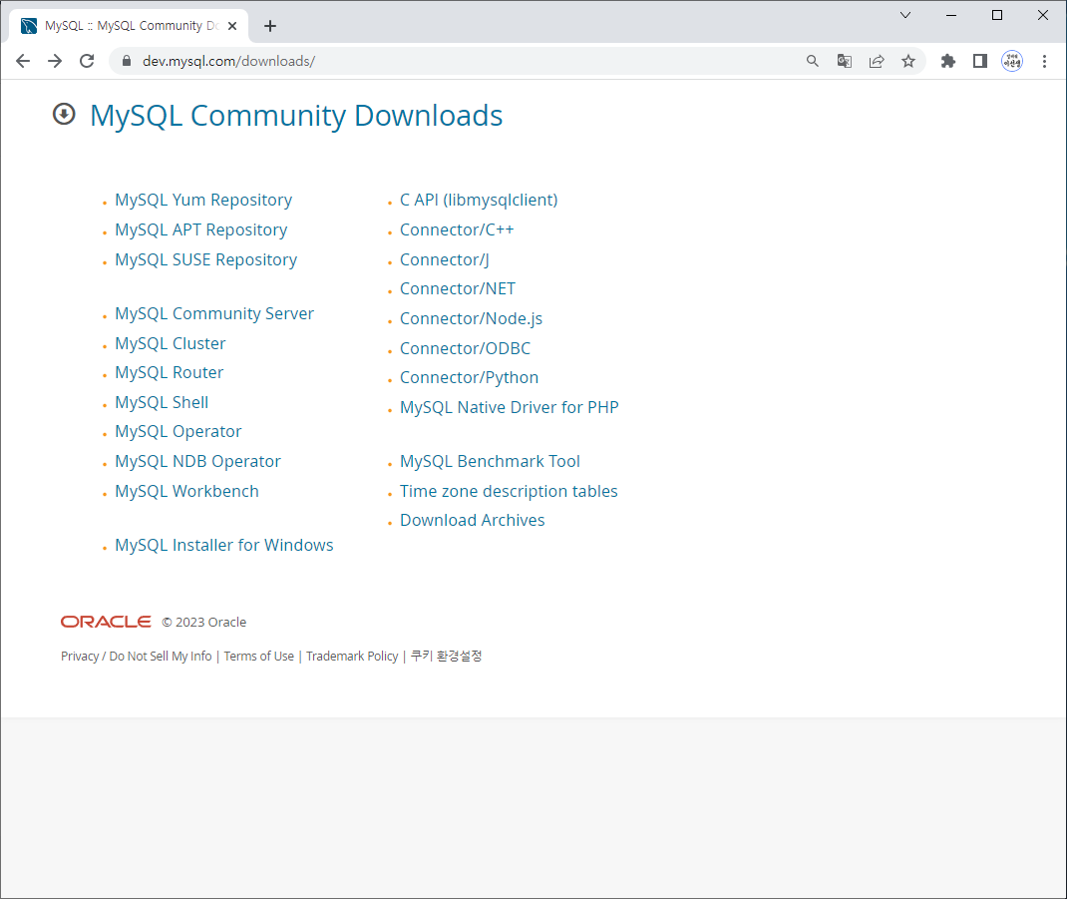Open Download Archives link
Viewport: 1067px width, 899px height.
click(473, 520)
